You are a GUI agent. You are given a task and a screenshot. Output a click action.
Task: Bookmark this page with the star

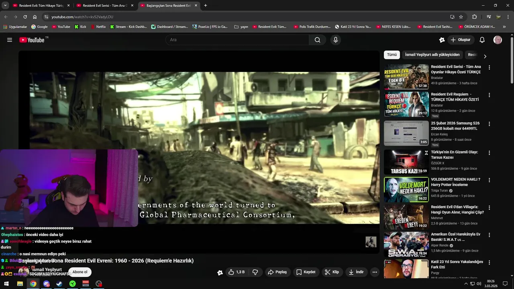point(461,17)
